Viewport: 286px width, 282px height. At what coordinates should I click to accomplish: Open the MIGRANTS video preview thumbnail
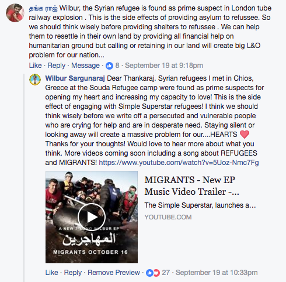tap(92, 217)
